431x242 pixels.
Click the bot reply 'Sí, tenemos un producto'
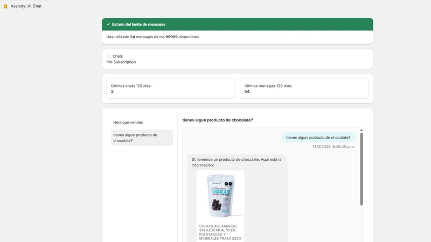[237, 162]
